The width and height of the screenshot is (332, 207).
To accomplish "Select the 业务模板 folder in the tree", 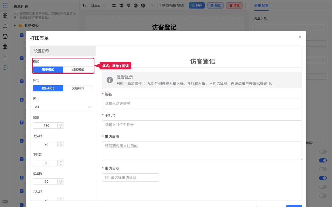I will [31, 26].
